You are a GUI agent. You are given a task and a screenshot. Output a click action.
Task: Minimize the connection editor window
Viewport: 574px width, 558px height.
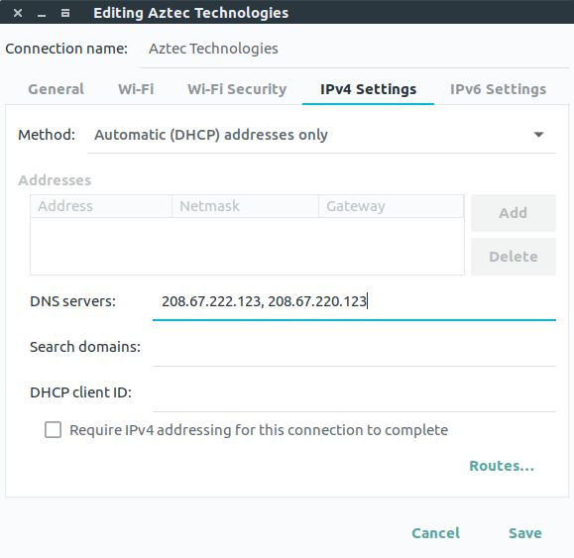42,14
